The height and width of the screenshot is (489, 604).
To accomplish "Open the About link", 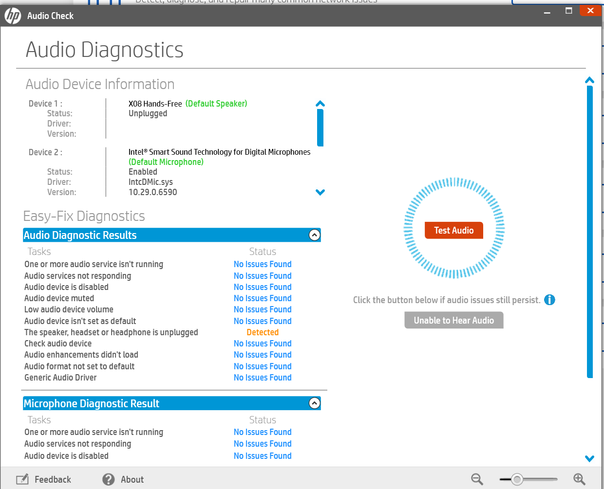I will pos(132,479).
